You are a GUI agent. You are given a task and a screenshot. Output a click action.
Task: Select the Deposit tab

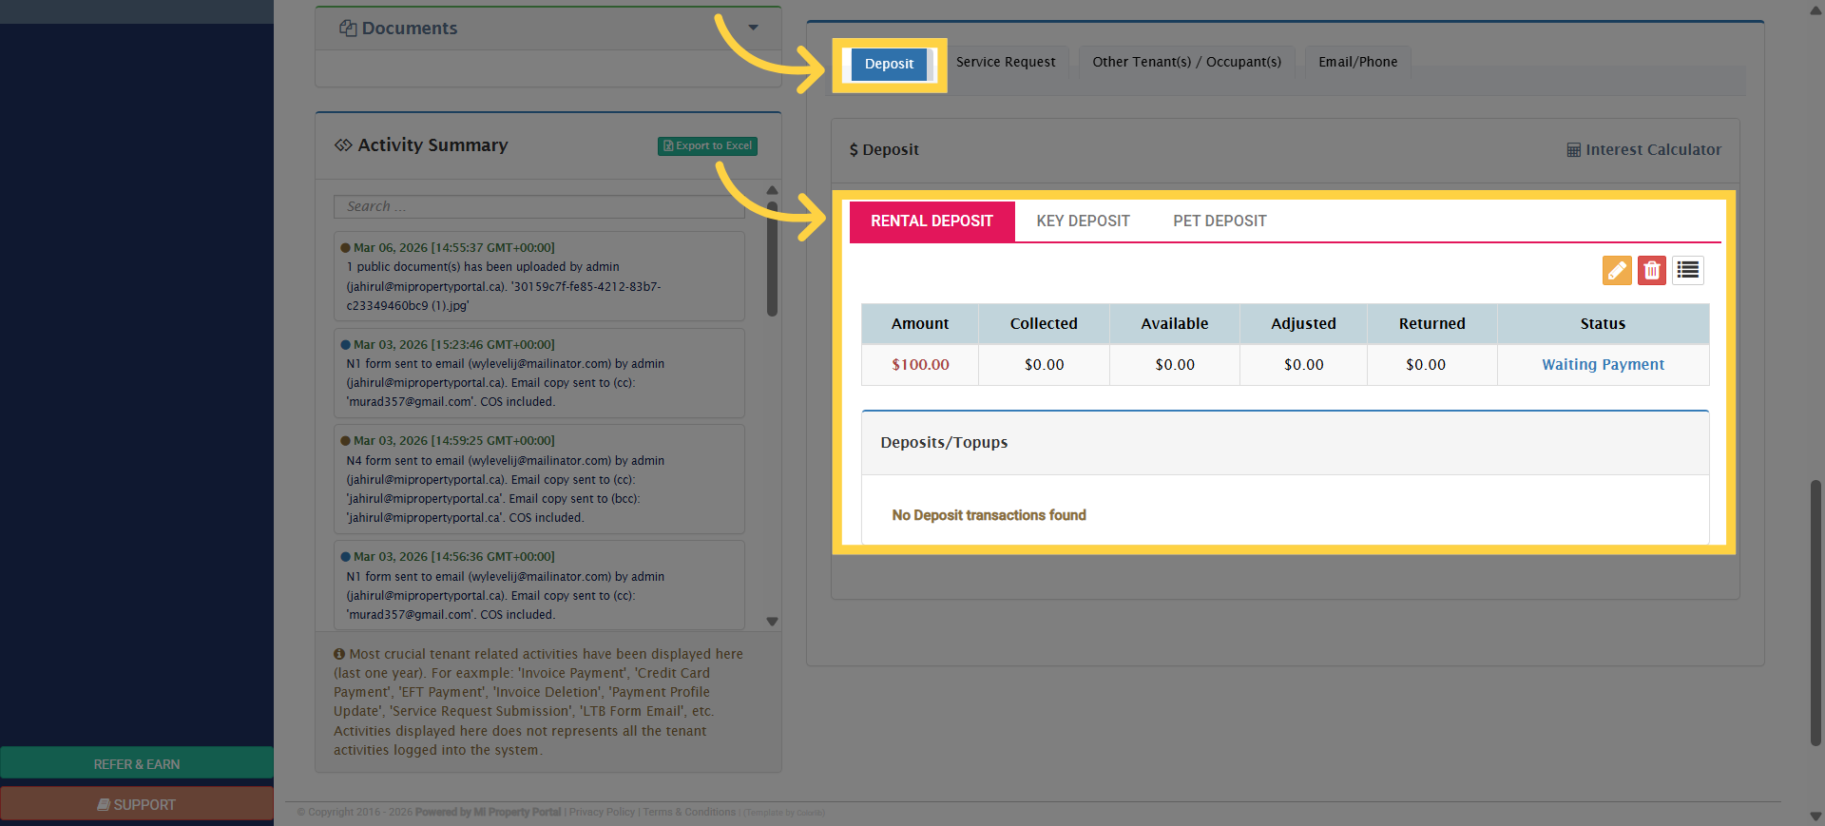click(889, 64)
